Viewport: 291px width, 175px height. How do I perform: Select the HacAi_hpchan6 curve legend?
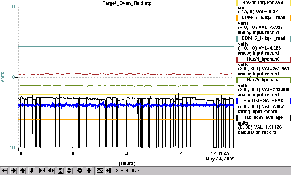click(x=263, y=59)
